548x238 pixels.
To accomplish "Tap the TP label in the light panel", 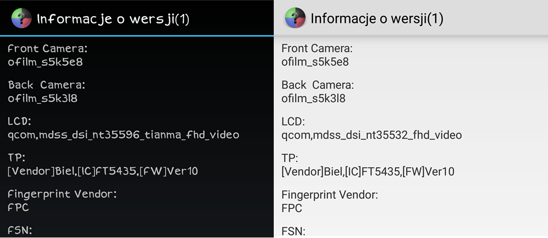I will click(x=289, y=158).
